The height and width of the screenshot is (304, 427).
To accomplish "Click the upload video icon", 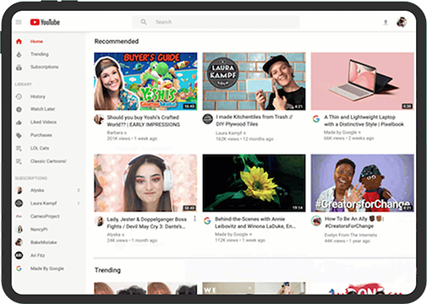I will [x=386, y=22].
